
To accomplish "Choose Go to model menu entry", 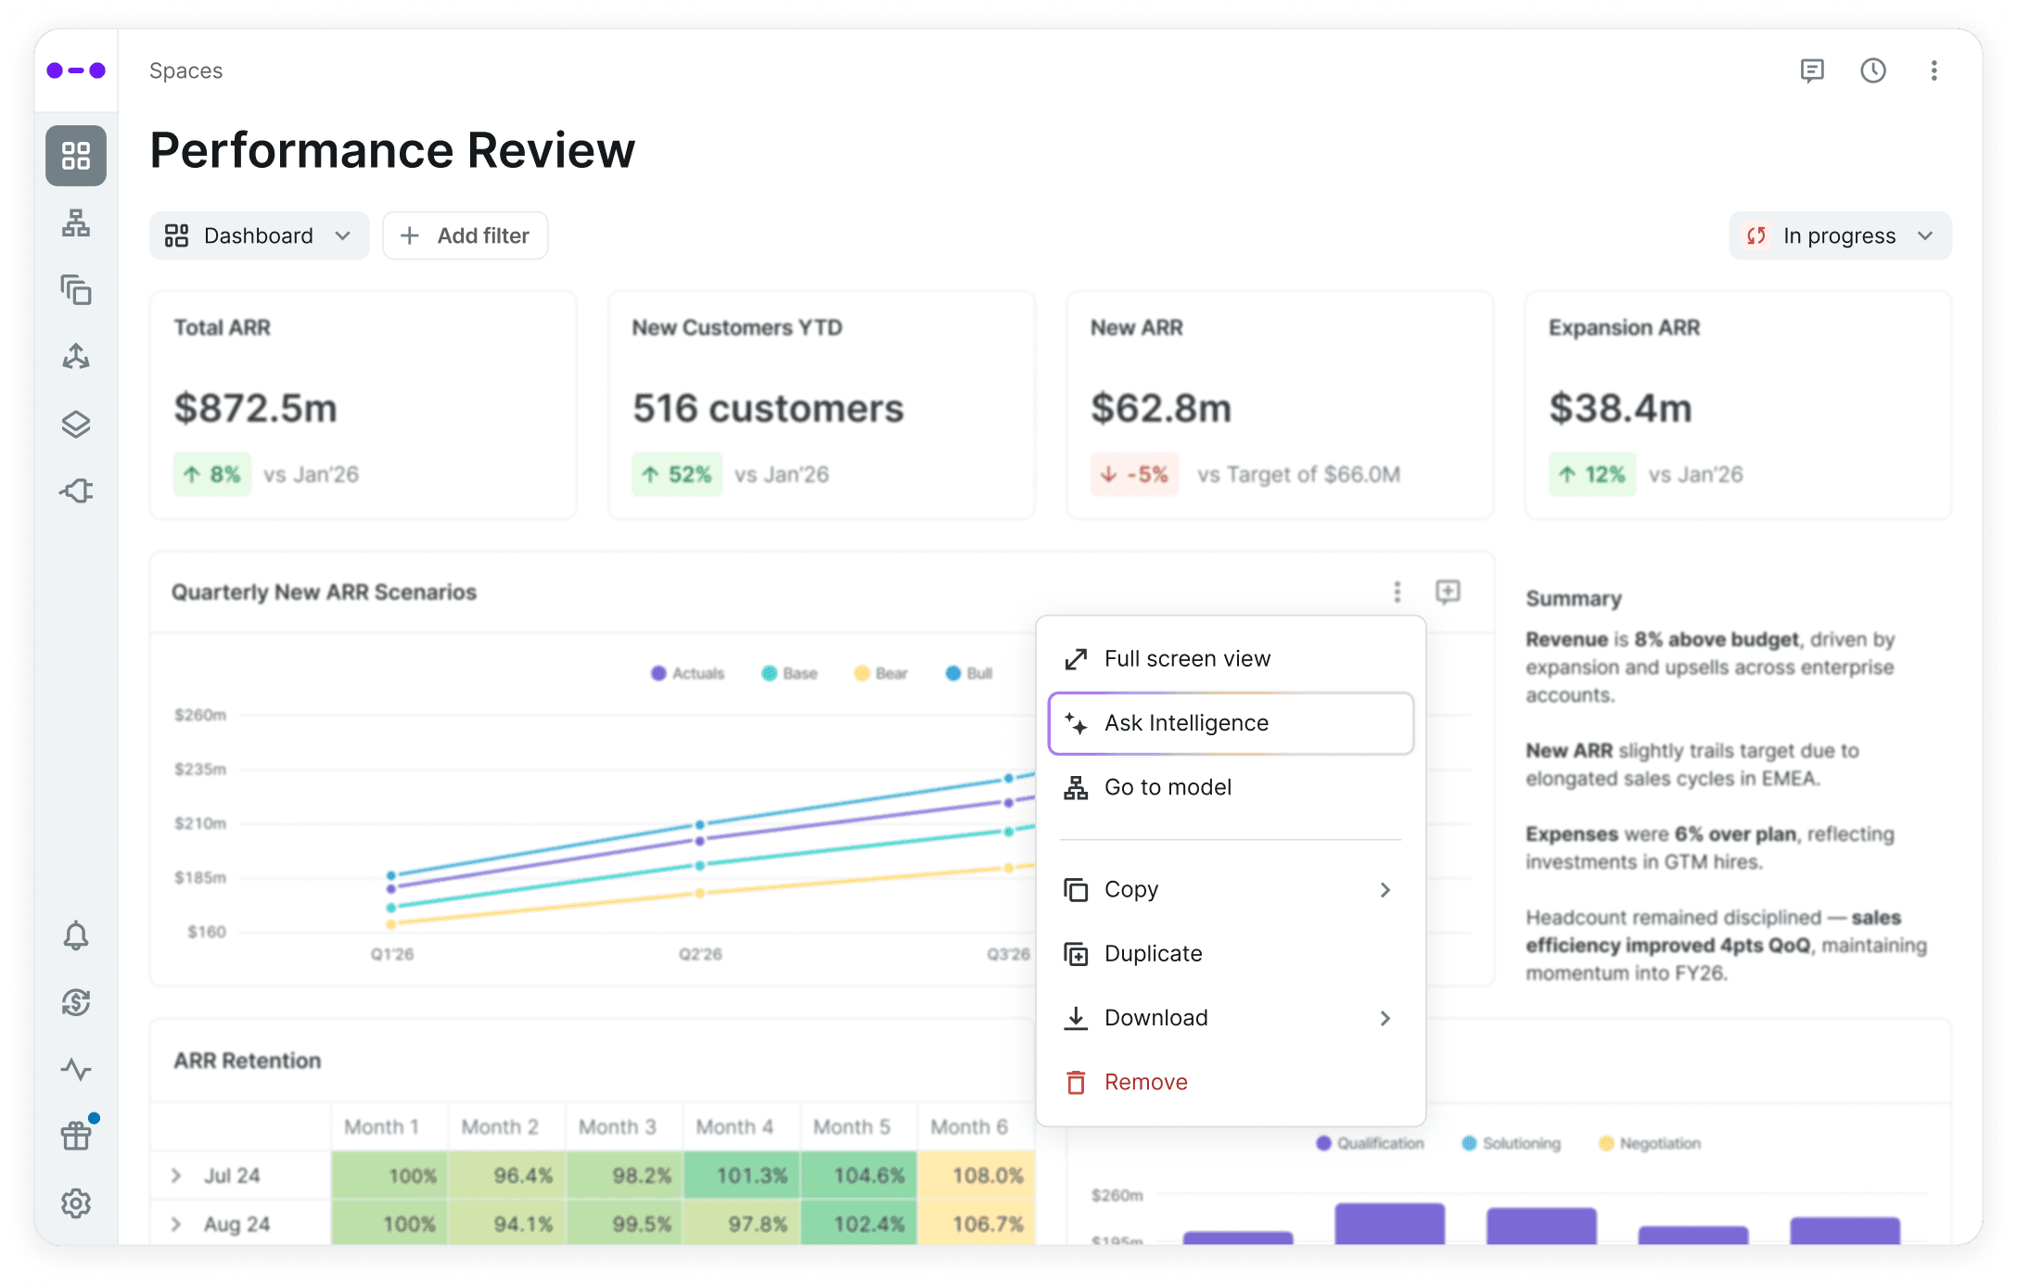I will tap(1167, 787).
